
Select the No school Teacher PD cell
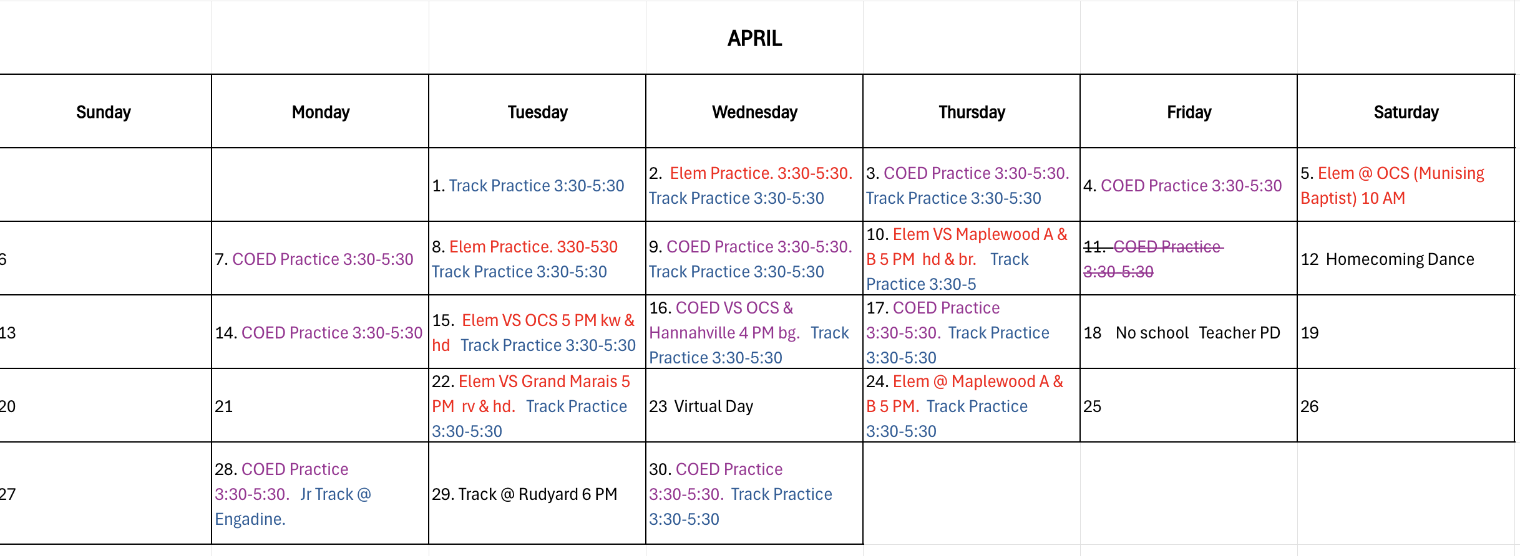click(x=1189, y=332)
